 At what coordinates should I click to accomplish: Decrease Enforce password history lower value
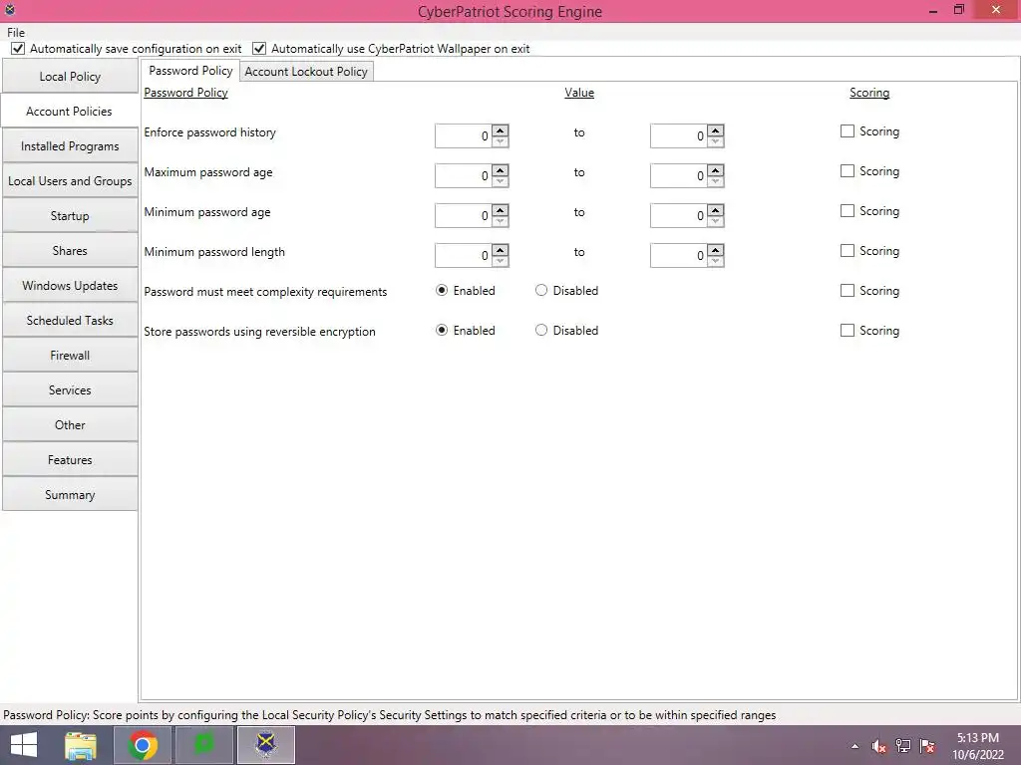(501, 141)
